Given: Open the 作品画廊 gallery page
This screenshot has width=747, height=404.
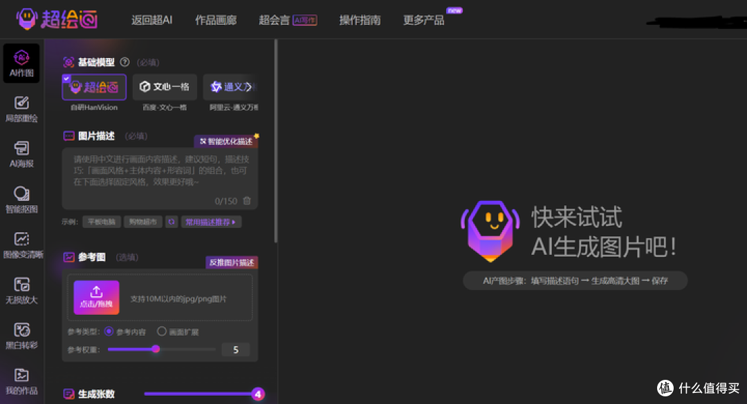Looking at the screenshot, I should tap(216, 20).
